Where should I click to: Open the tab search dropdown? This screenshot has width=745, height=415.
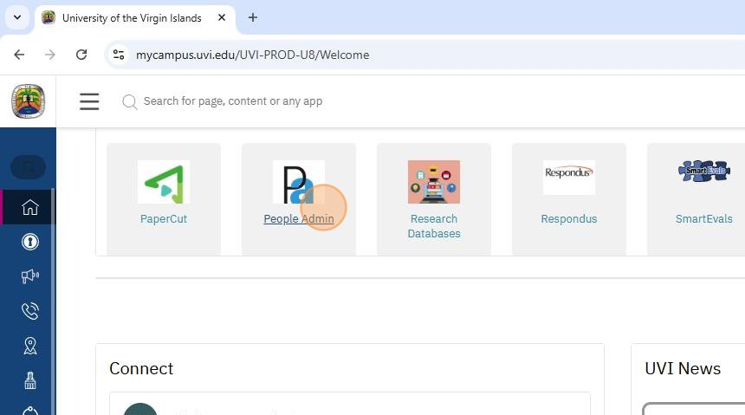[x=17, y=17]
